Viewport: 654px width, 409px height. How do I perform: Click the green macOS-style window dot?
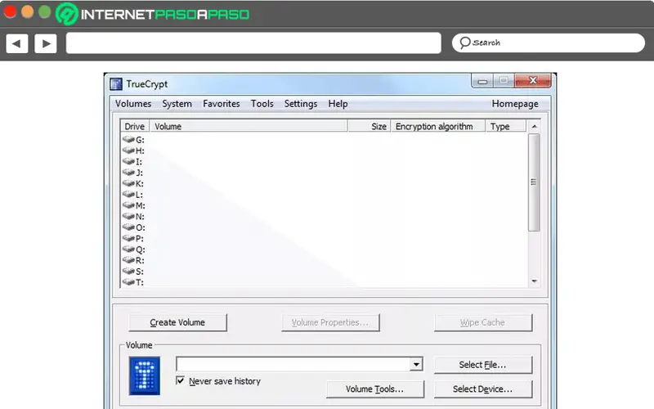pos(45,11)
